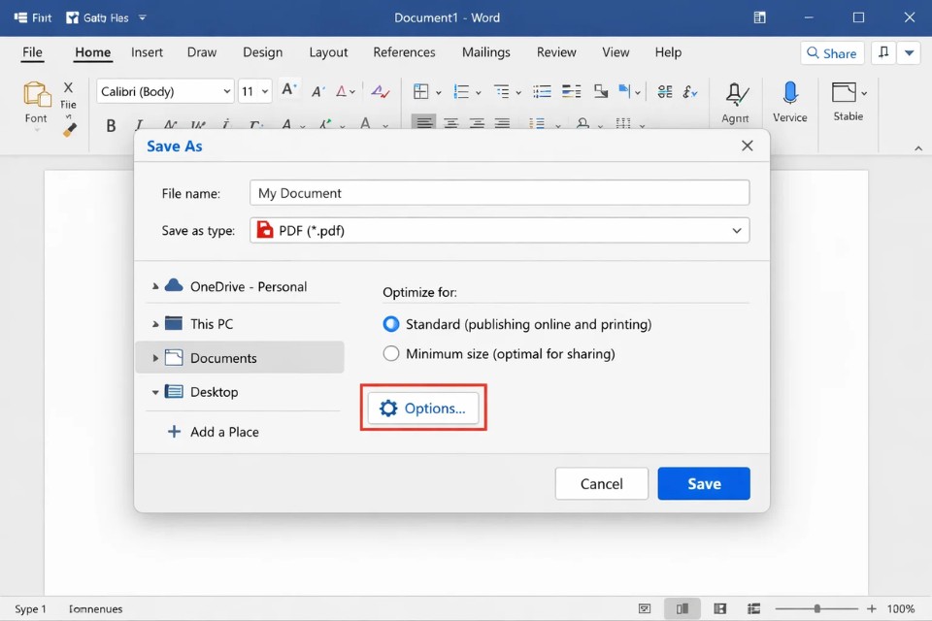Open the PDF Options dialog
Viewport: 932px width, 621px height.
(423, 408)
